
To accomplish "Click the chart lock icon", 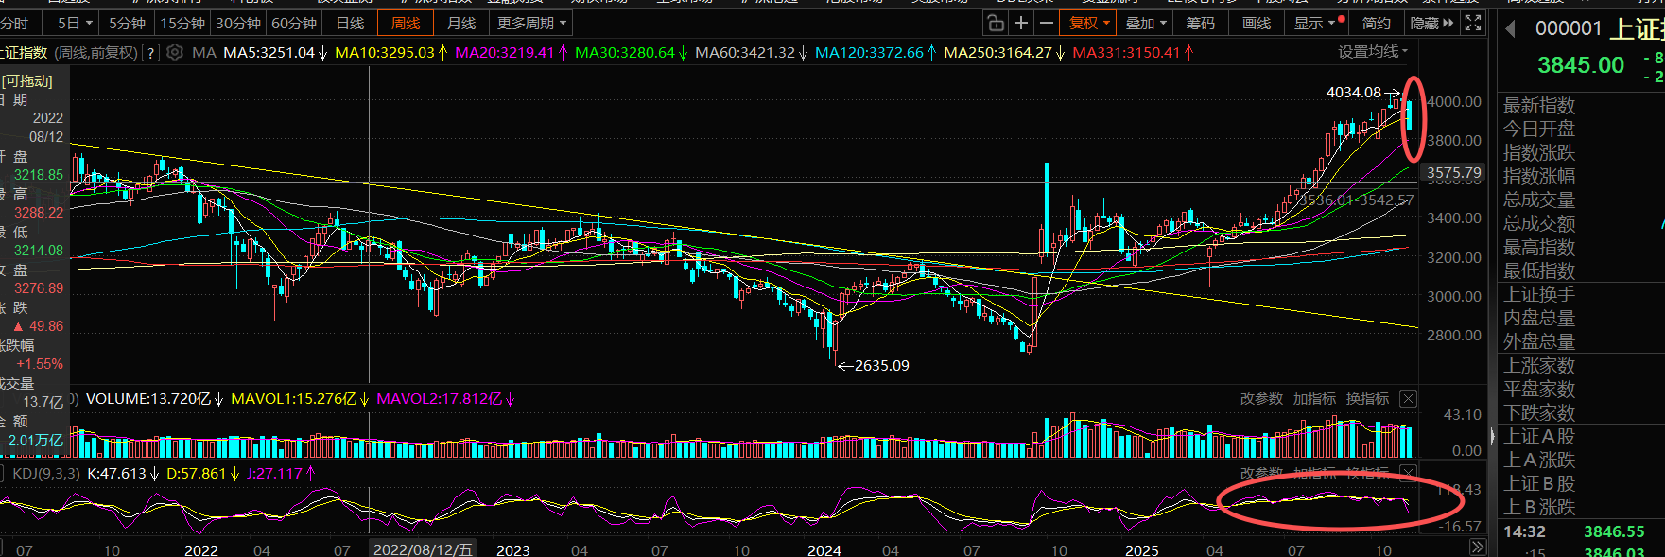I will tap(995, 23).
